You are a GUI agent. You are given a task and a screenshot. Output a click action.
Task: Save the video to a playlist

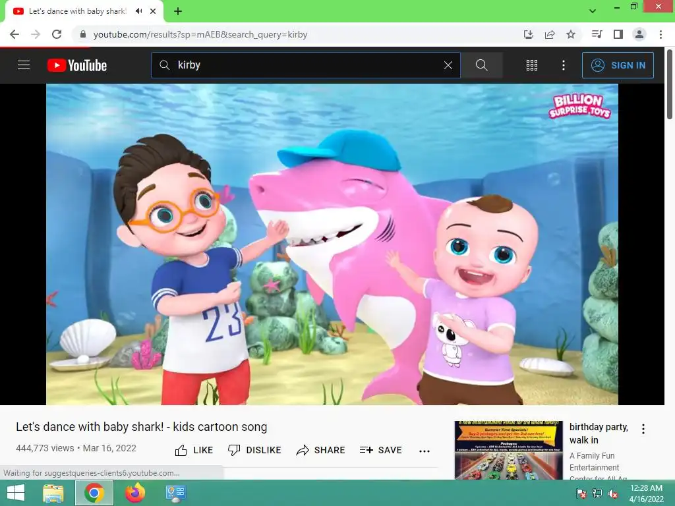pos(380,450)
